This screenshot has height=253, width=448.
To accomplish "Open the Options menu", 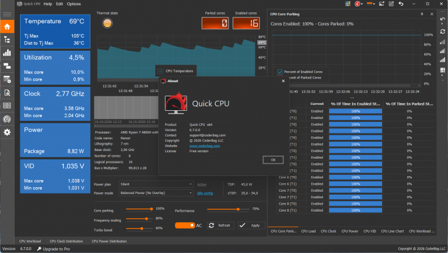I will (x=73, y=4).
